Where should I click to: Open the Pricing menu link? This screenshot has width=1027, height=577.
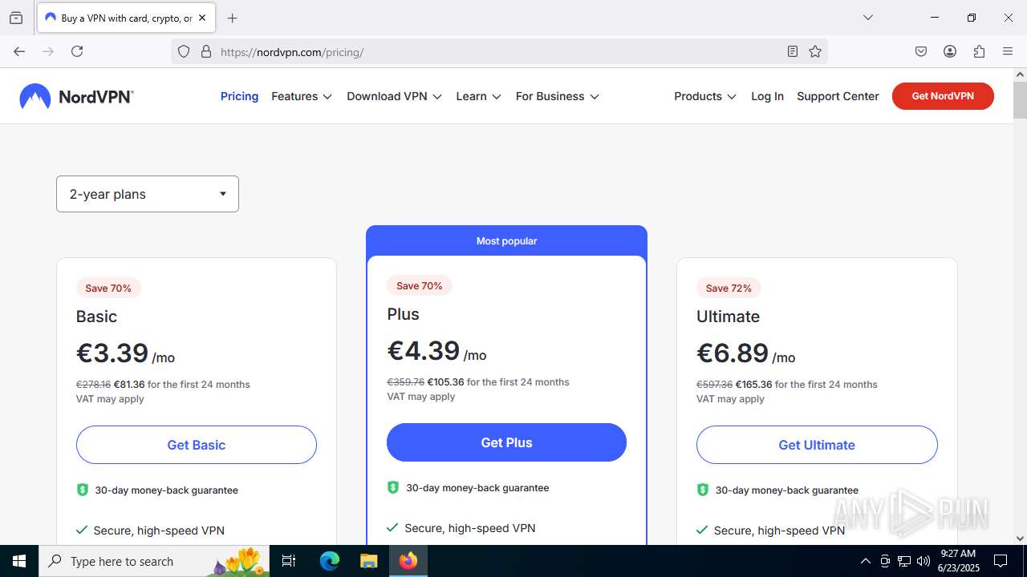pyautogui.click(x=239, y=96)
